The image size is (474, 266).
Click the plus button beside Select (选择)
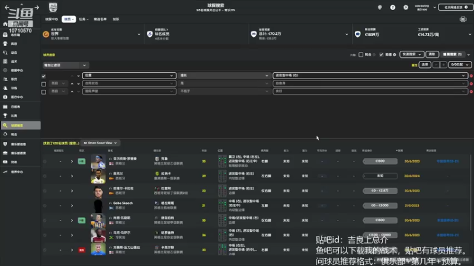(x=443, y=65)
